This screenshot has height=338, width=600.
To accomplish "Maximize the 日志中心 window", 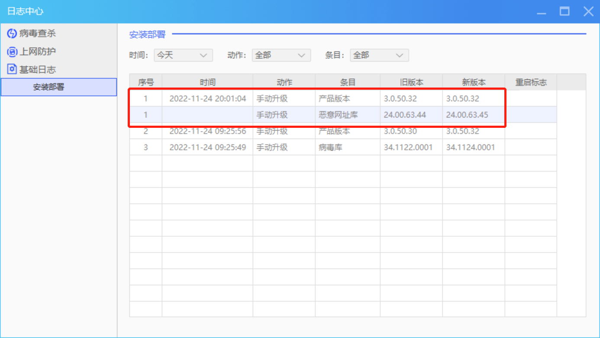I will (x=565, y=12).
